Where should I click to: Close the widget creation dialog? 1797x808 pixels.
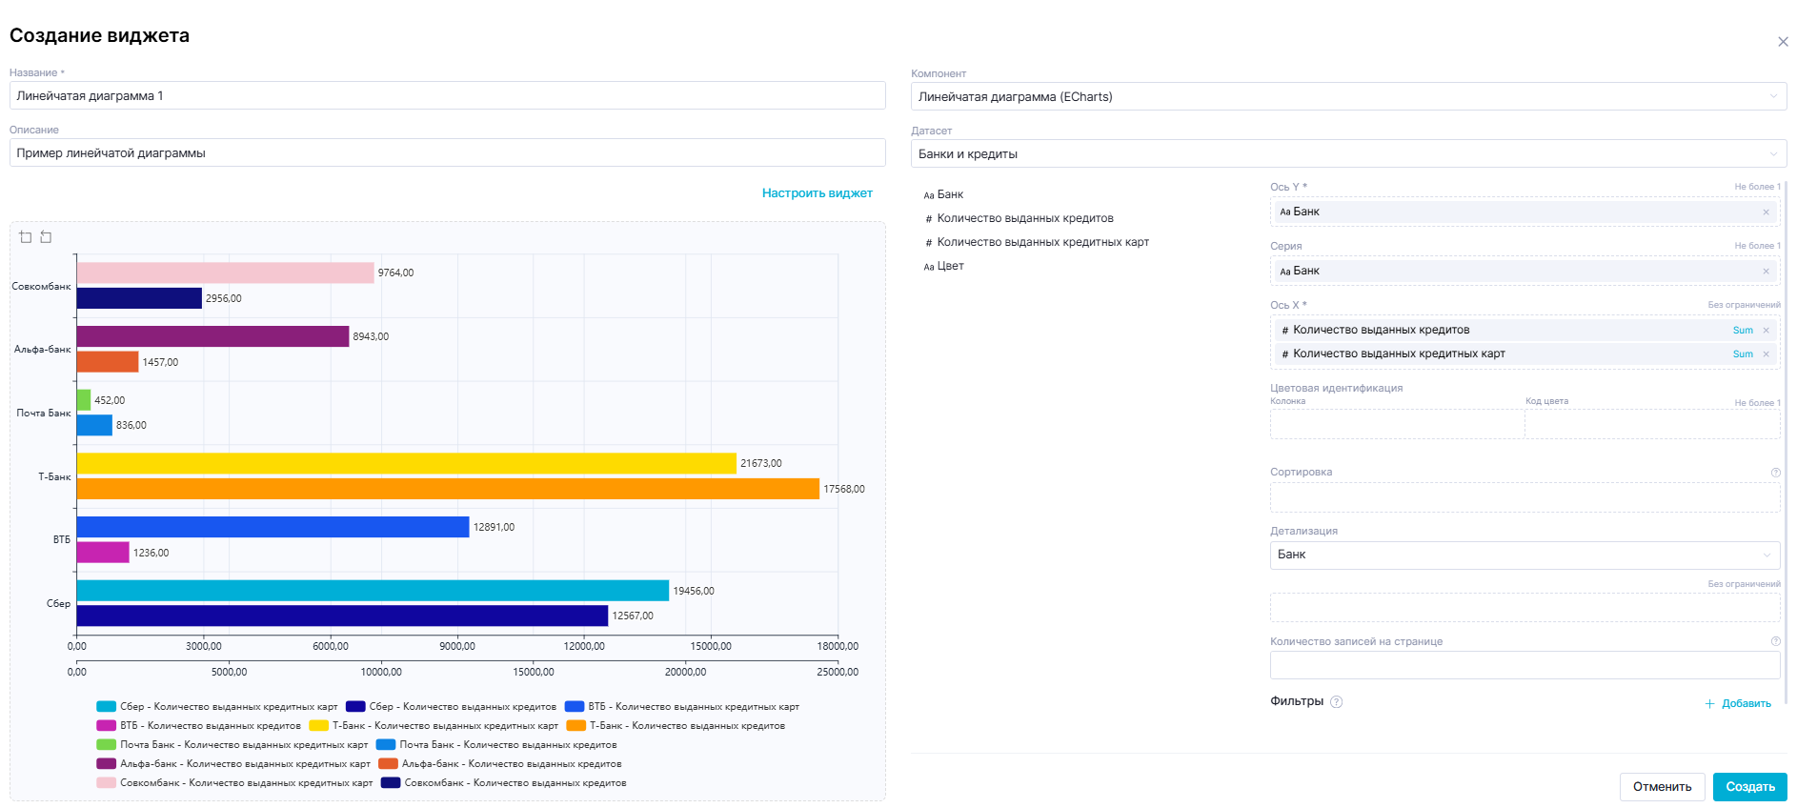pyautogui.click(x=1783, y=42)
